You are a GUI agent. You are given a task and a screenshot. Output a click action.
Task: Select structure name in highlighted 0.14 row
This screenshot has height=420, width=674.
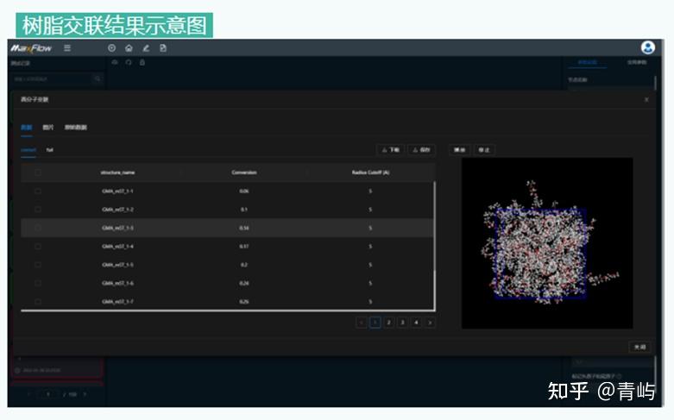(117, 228)
